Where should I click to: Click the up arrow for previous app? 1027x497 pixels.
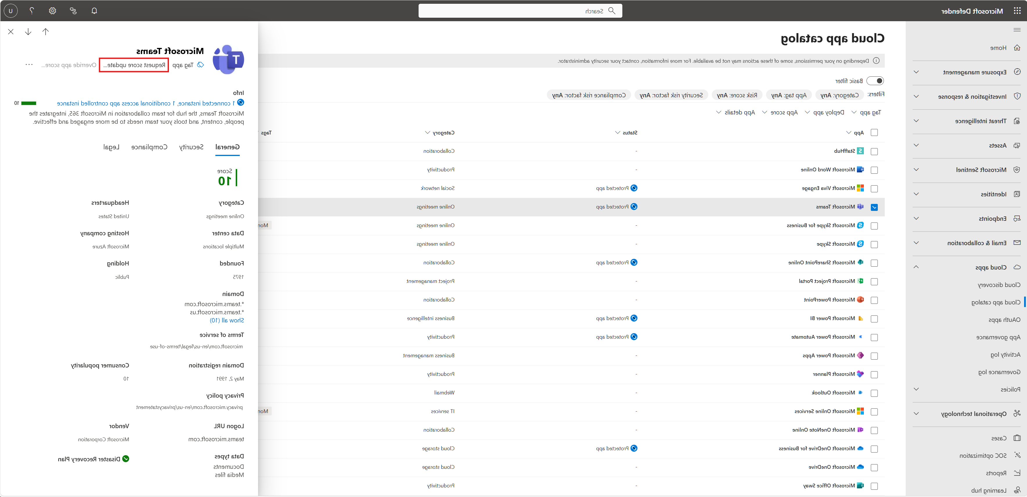pos(46,32)
